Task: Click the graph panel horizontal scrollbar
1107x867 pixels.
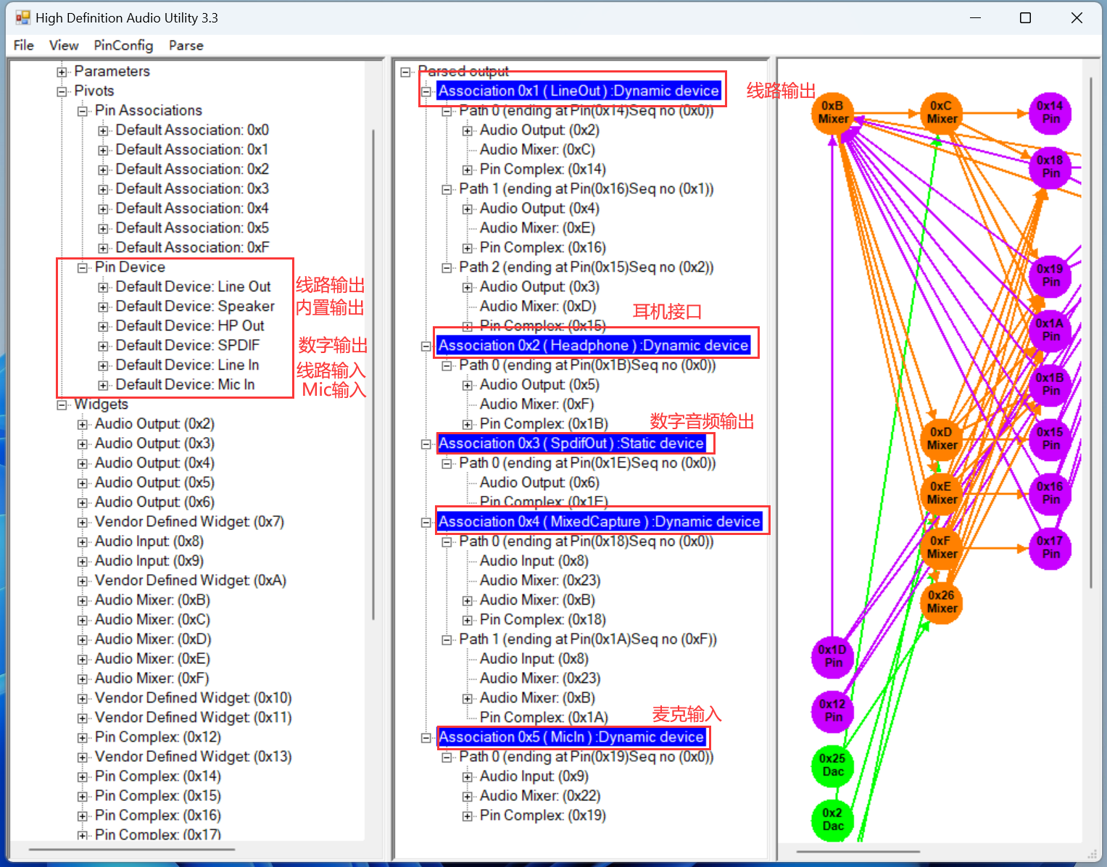Action: (x=858, y=852)
